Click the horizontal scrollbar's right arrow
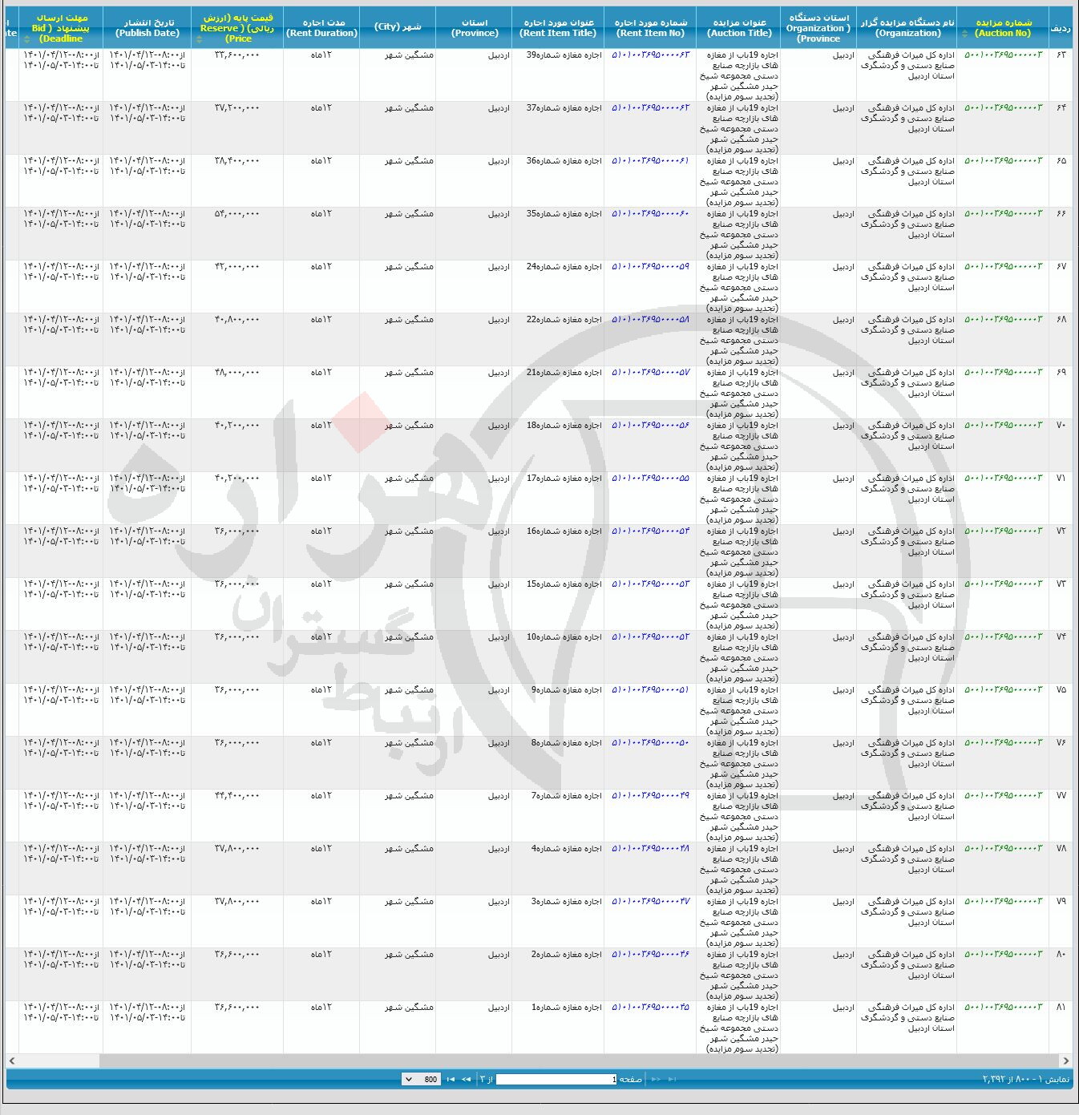The width and height of the screenshot is (1079, 1115). (x=1065, y=1060)
